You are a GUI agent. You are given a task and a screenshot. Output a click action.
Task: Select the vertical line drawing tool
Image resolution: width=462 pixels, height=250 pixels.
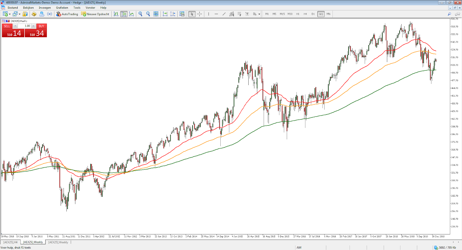tap(208, 14)
